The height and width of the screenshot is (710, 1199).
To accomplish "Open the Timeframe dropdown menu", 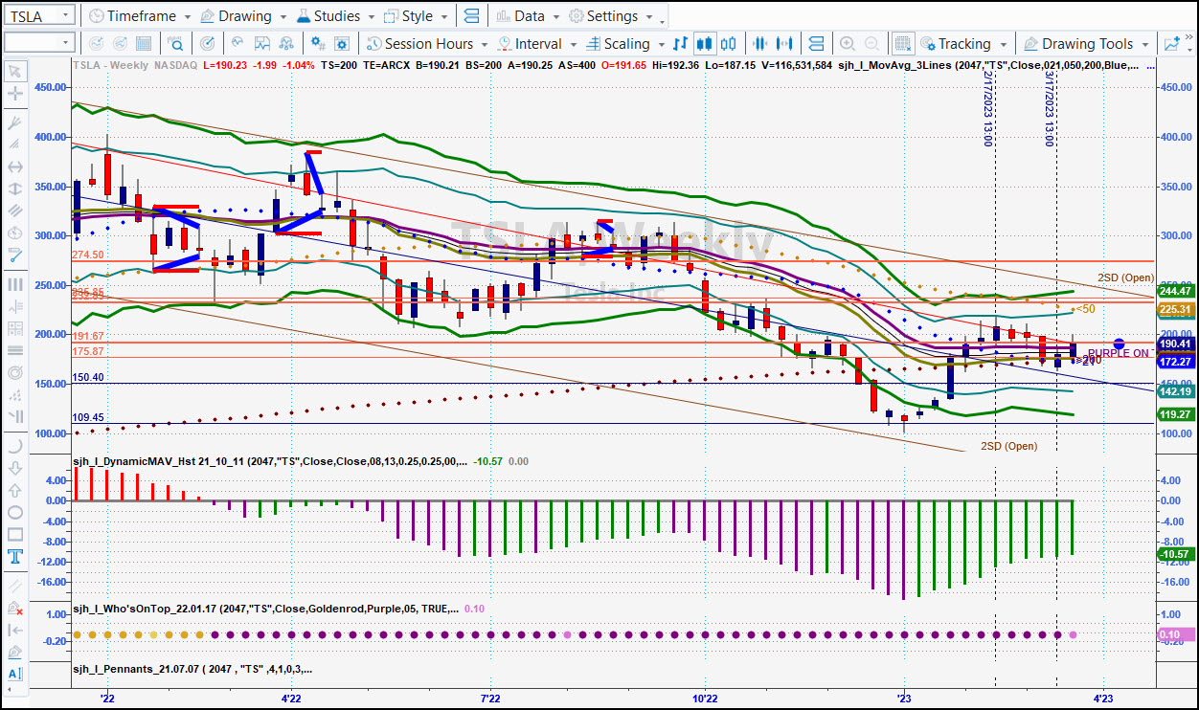I will coord(139,16).
